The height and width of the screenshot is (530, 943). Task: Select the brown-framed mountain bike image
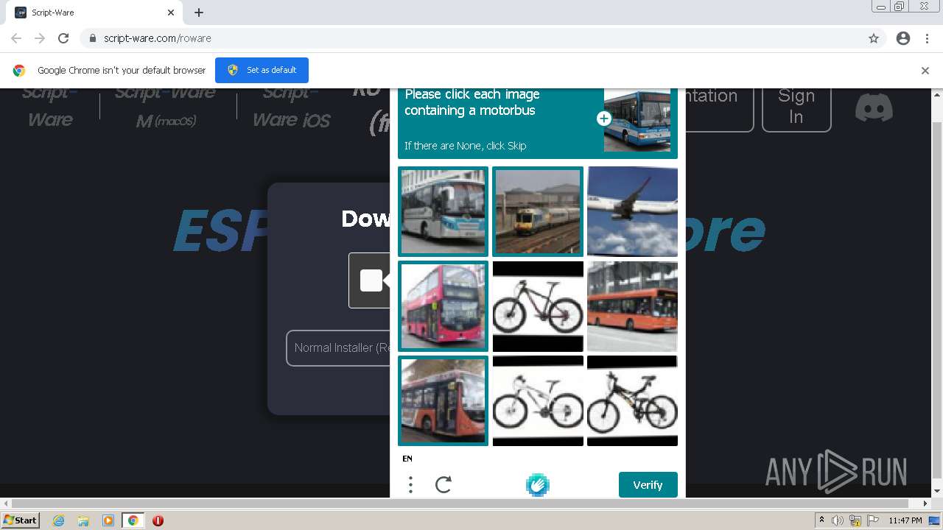tap(538, 305)
